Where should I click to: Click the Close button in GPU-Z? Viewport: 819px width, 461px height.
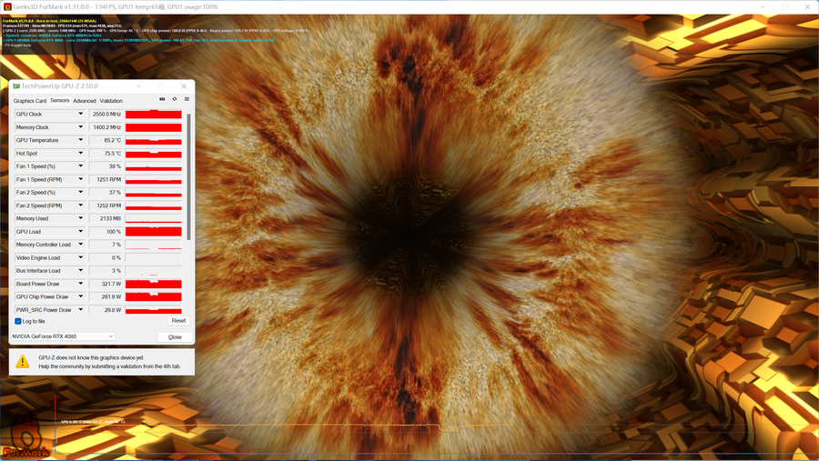click(175, 336)
